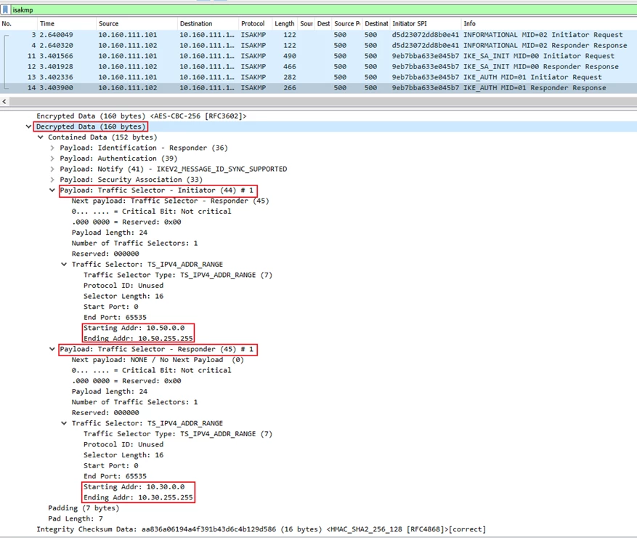The width and height of the screenshot is (637, 538).
Task: Collapse Traffic Selector - Initiator payload
Action: click(52, 190)
